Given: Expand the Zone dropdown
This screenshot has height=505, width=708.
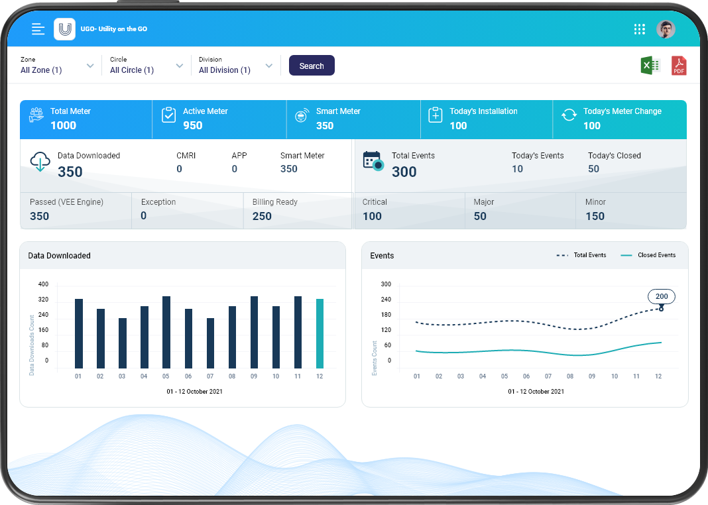Looking at the screenshot, I should [90, 66].
